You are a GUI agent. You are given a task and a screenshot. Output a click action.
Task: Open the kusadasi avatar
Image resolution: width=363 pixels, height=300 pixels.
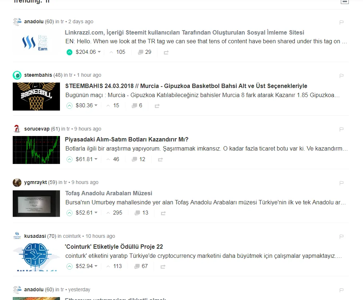pyautogui.click(x=17, y=236)
